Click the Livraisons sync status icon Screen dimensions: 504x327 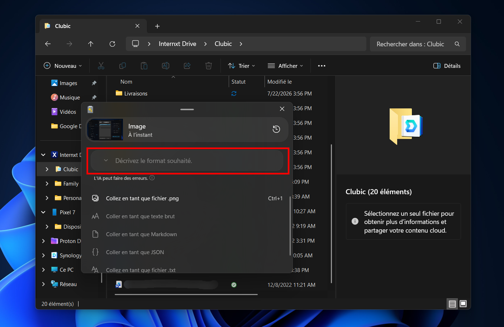click(x=234, y=94)
